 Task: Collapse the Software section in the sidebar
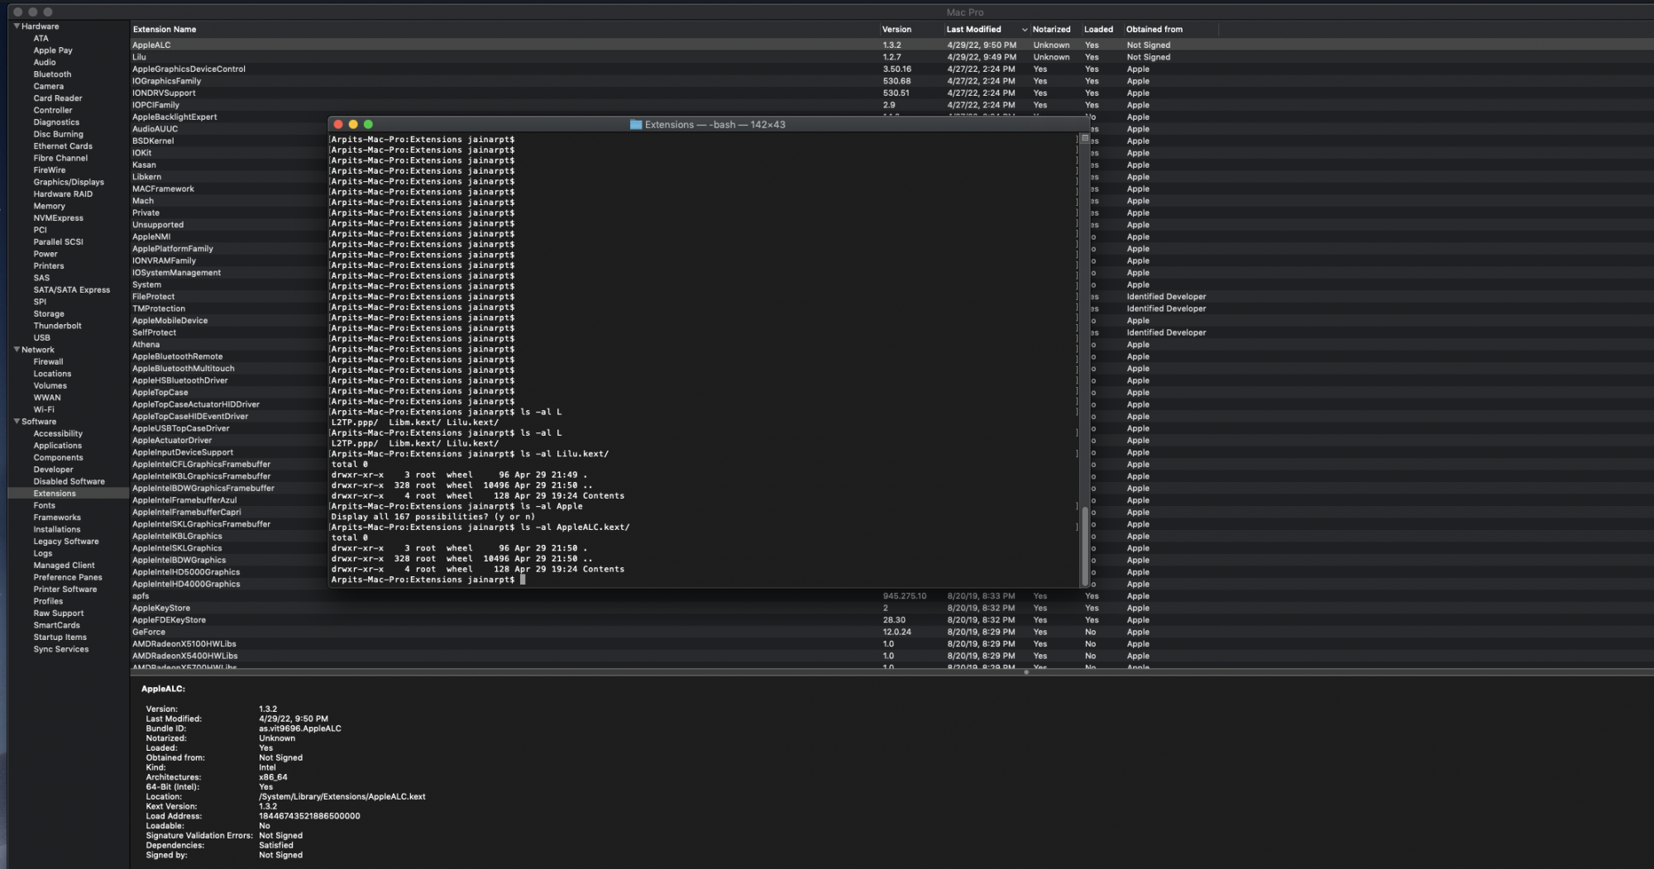click(17, 422)
